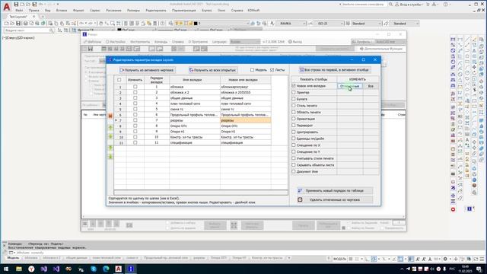Click 'Применить новый порядок по таблице'

(335, 191)
